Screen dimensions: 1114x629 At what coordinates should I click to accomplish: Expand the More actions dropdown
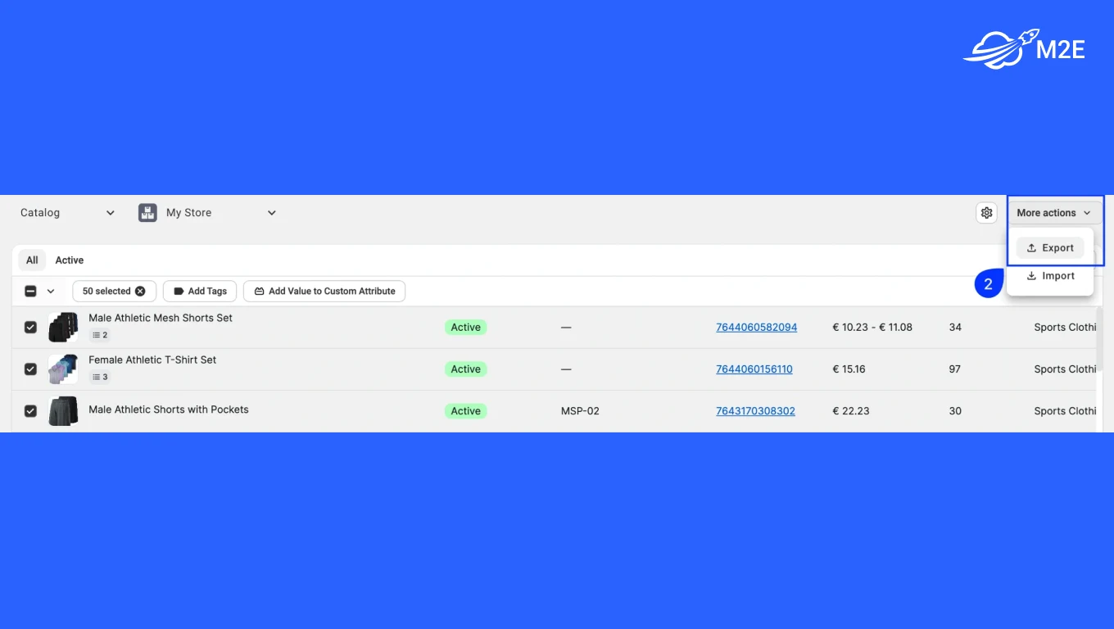(1053, 213)
